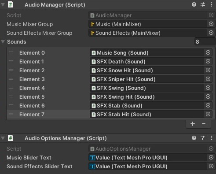The width and height of the screenshot is (216, 174).
Task: Click object picker for Music Mixer Group
Action: click(211, 24)
